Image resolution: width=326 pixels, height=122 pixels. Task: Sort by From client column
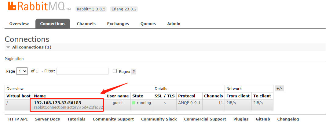coord(238,96)
